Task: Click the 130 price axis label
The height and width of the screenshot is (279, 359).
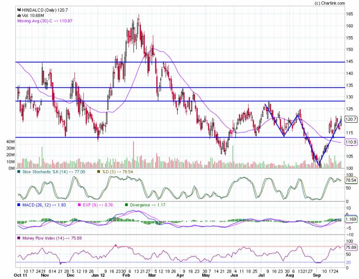Action: (x=349, y=97)
